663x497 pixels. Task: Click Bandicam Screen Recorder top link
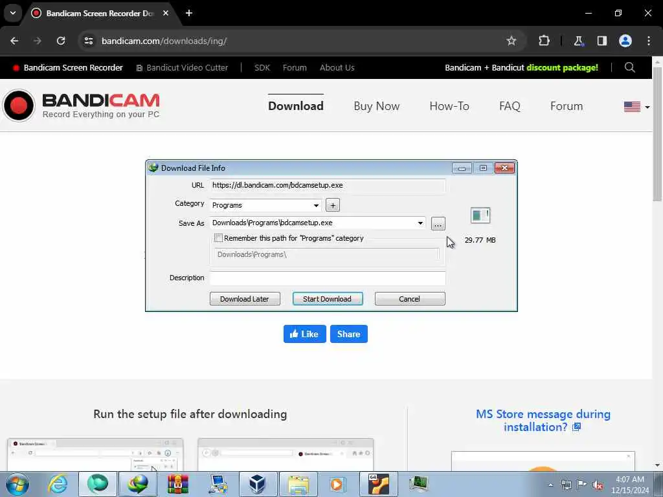69,67
